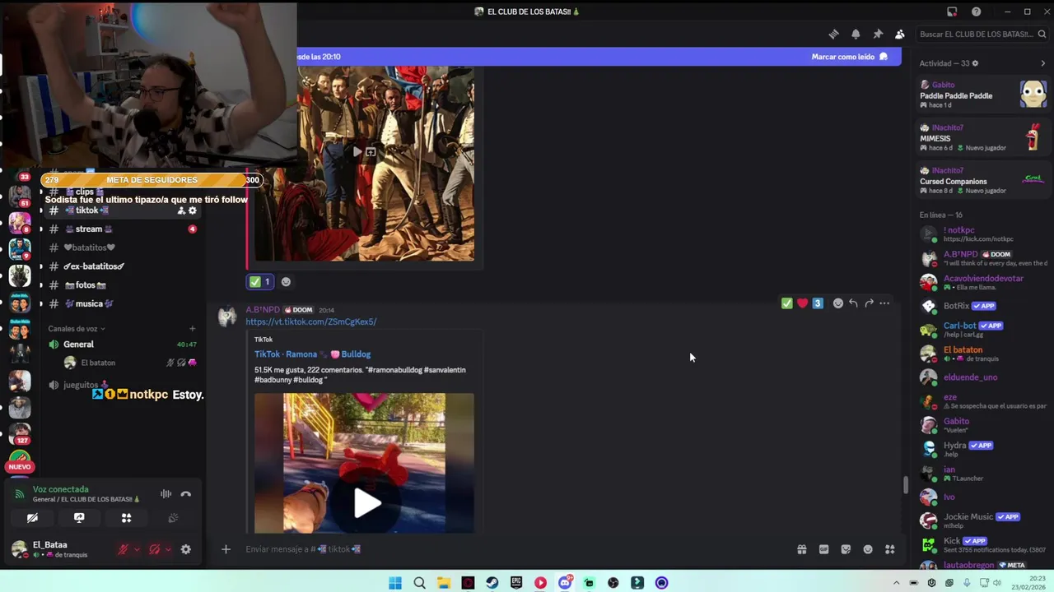Open notification settings bell icon
This screenshot has height=592, width=1054.
click(856, 34)
